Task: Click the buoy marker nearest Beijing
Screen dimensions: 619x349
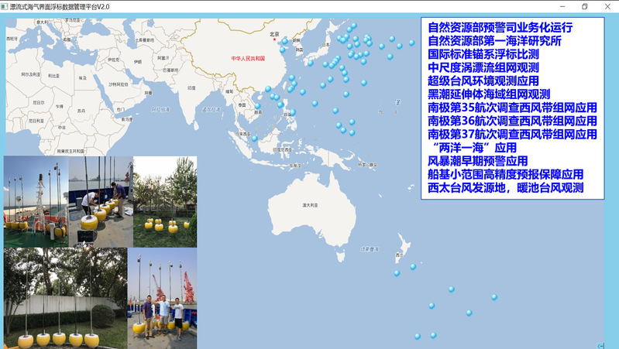Action: (285, 41)
